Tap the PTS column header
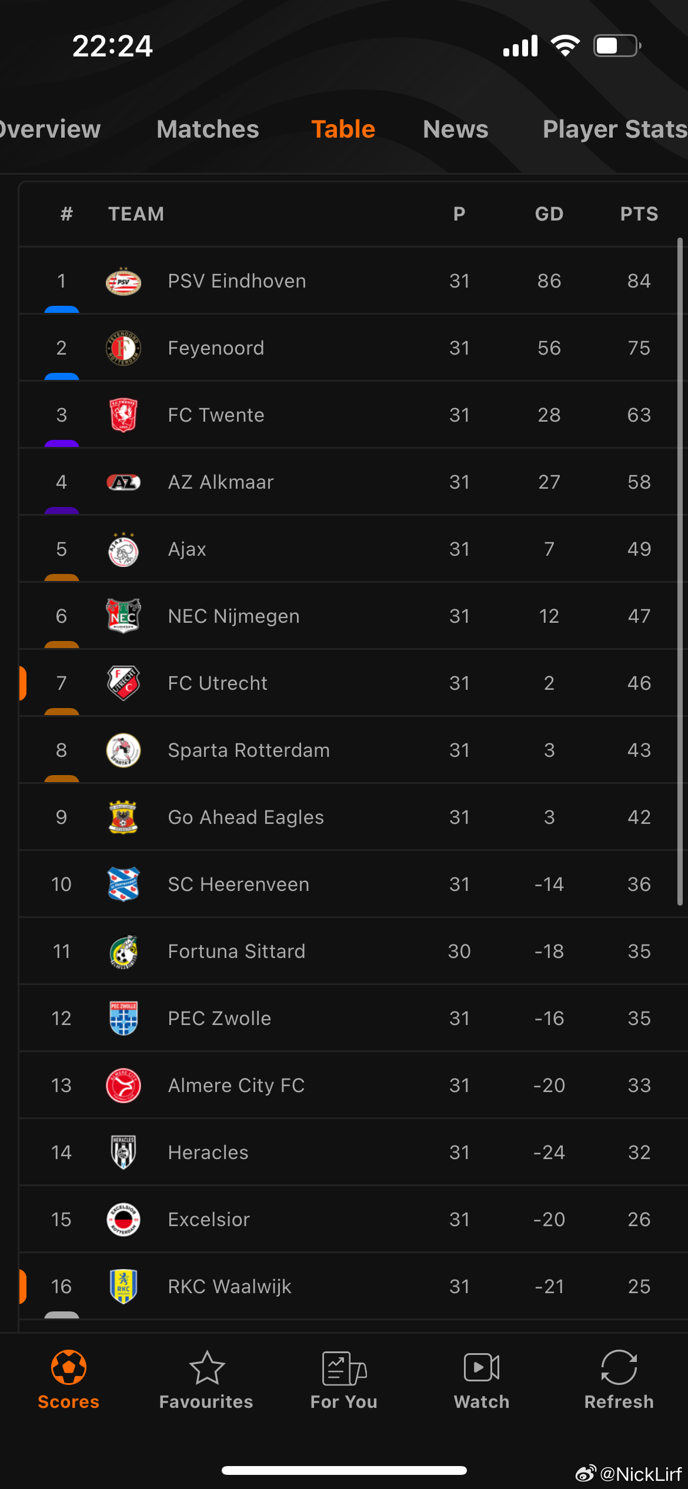 click(x=639, y=214)
